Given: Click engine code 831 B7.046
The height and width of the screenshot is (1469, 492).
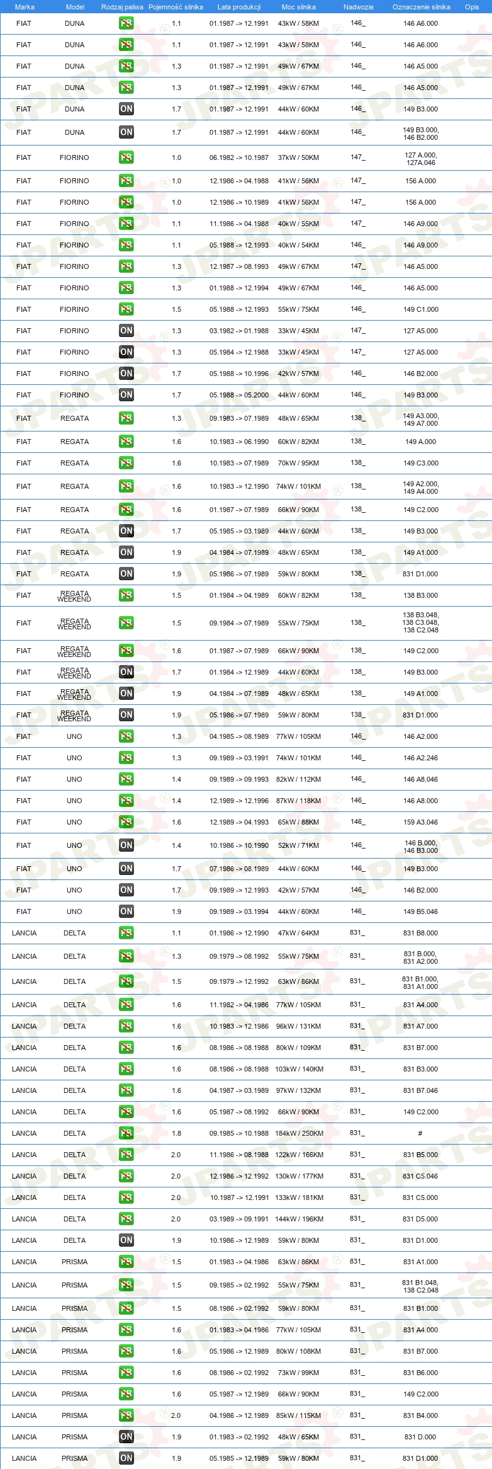Looking at the screenshot, I should 421,1090.
